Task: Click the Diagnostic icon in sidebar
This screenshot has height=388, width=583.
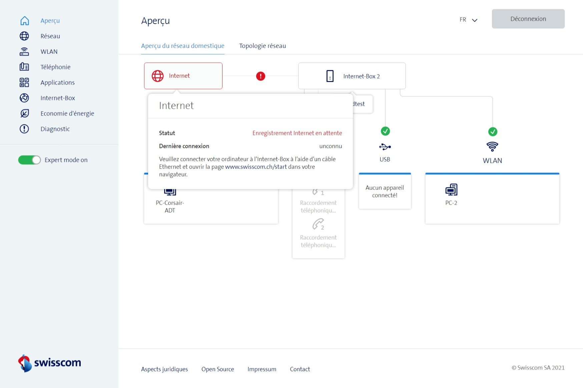Action: [x=24, y=129]
